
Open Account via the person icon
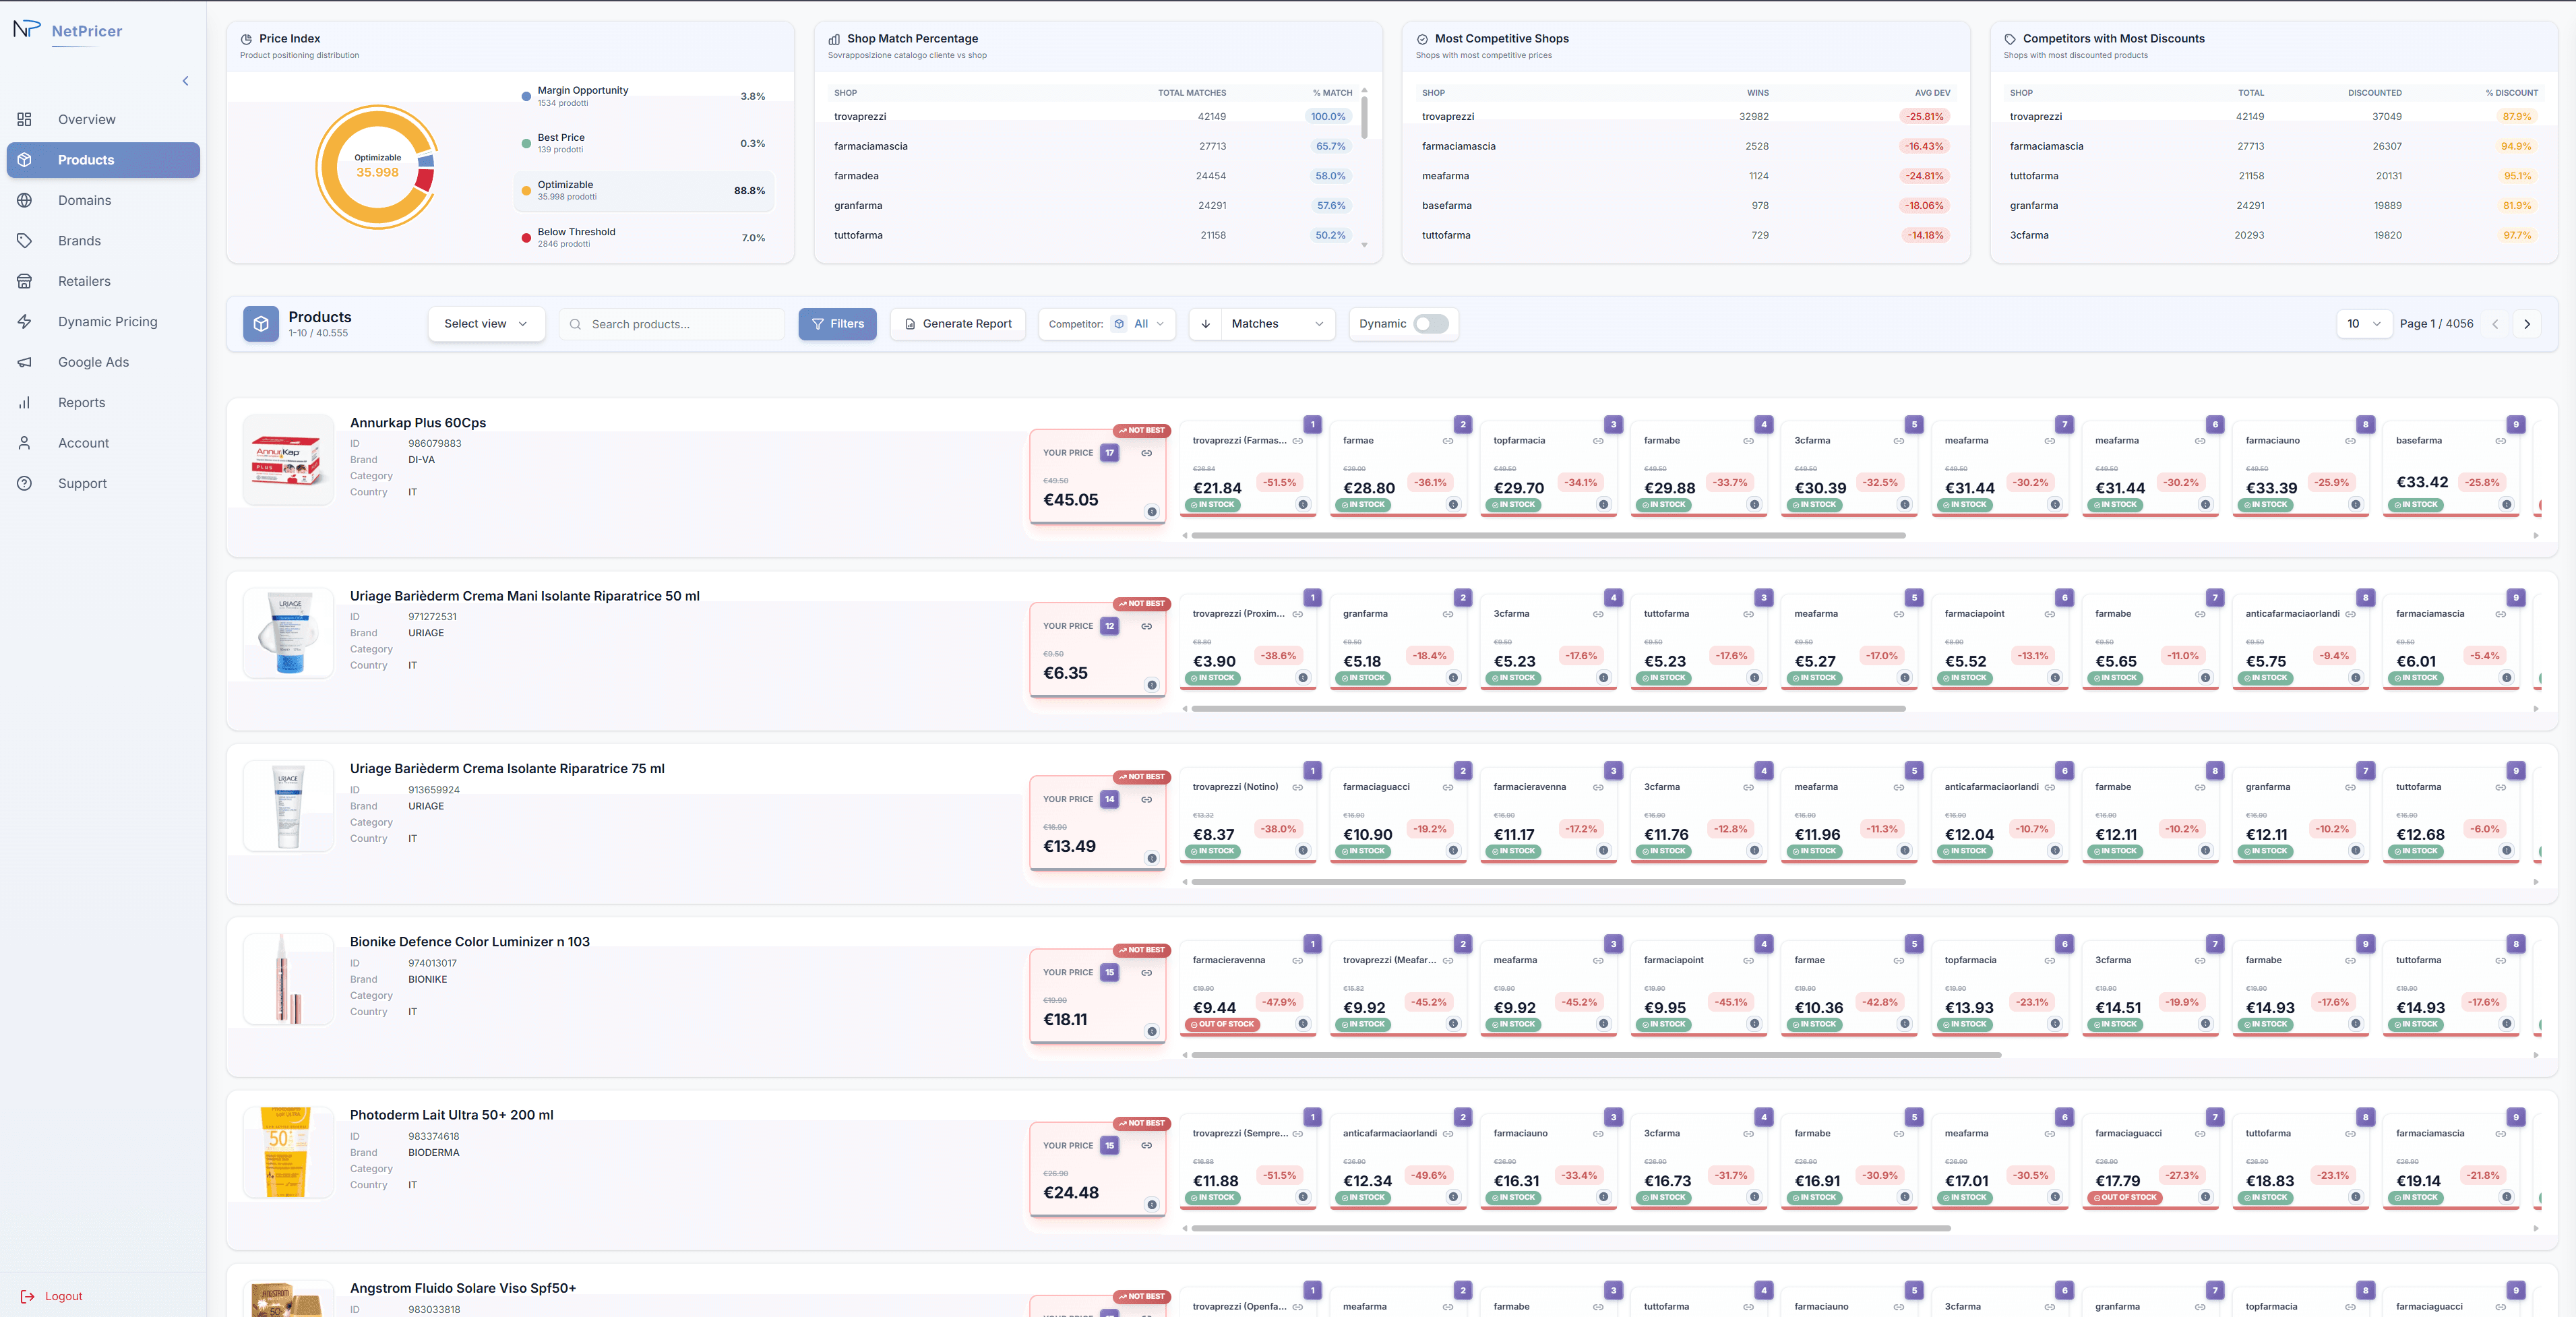pyautogui.click(x=25, y=442)
